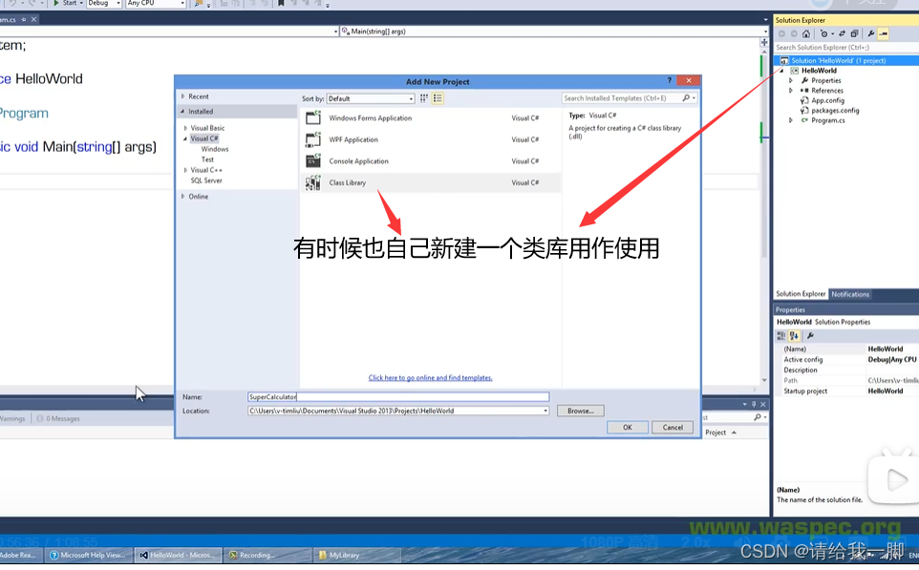Click the project Name input field
This screenshot has width=919, height=570.
tap(398, 396)
